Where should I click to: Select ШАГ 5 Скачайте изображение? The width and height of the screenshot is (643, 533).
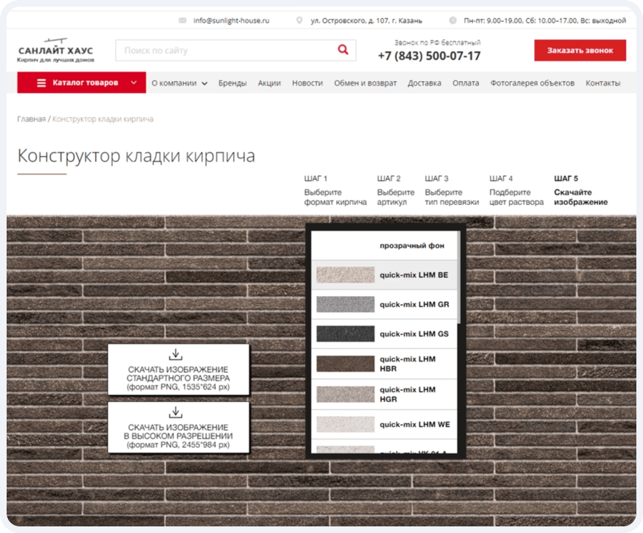(x=581, y=190)
